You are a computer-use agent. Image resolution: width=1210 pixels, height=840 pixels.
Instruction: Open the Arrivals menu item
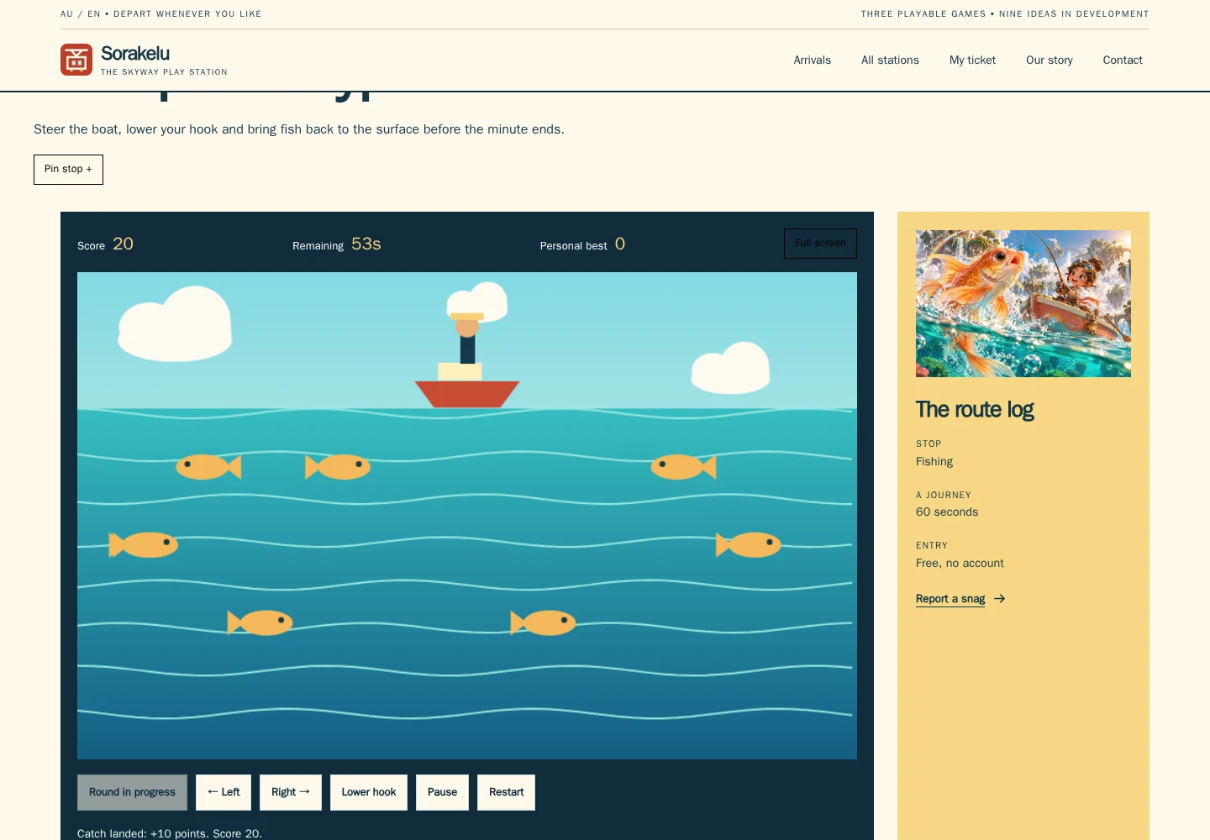coord(813,60)
